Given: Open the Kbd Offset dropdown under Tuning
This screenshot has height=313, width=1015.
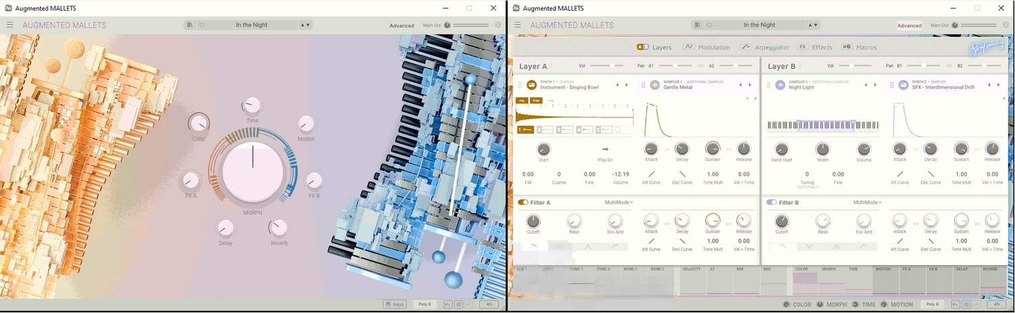Looking at the screenshot, I should click(x=807, y=187).
